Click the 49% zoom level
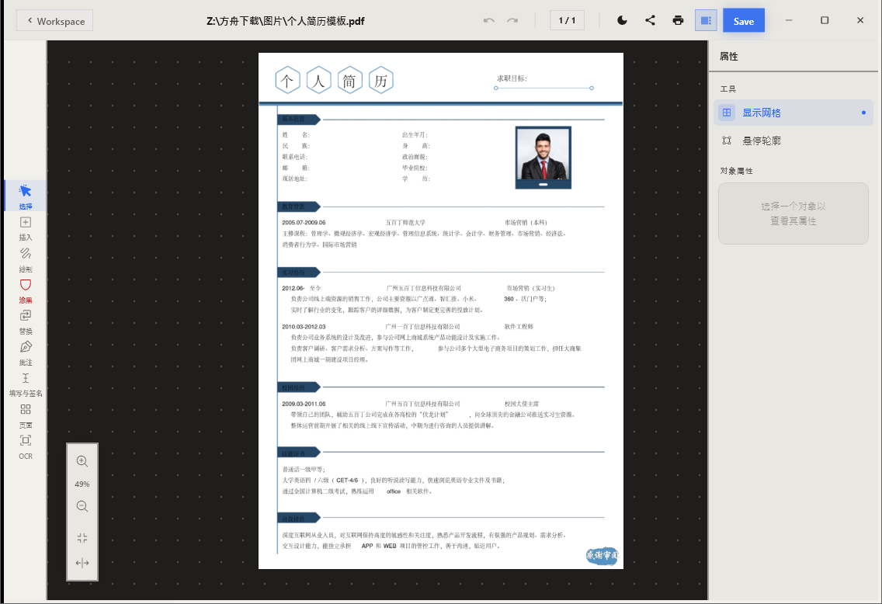This screenshot has width=882, height=604. pyautogui.click(x=82, y=484)
